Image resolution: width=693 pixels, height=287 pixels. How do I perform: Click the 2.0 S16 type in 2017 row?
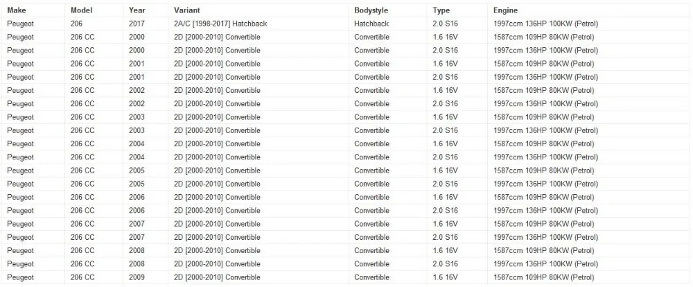point(445,24)
